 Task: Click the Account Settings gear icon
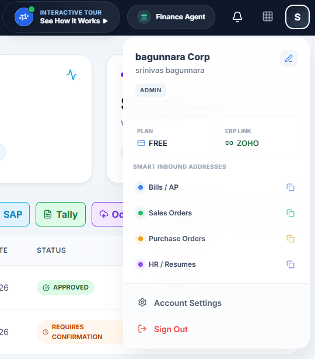pyautogui.click(x=142, y=302)
